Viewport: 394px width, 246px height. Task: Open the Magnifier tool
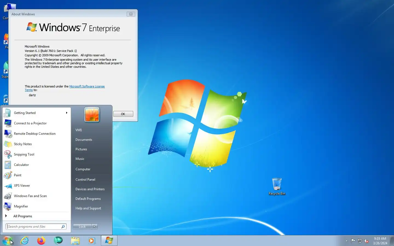pos(37,206)
